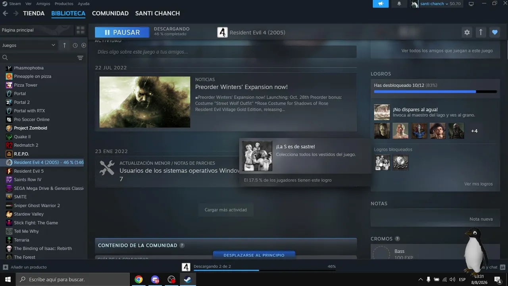This screenshot has width=508, height=286.
Task: Click the Resident Evil 4 header game icon
Action: (222, 33)
